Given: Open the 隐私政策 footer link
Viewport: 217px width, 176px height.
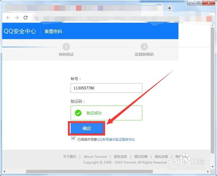Looking at the screenshot, I should (x=161, y=157).
